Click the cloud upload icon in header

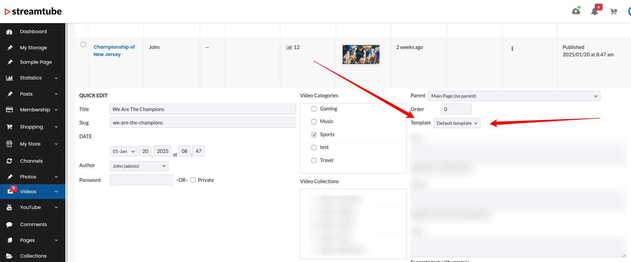[576, 11]
